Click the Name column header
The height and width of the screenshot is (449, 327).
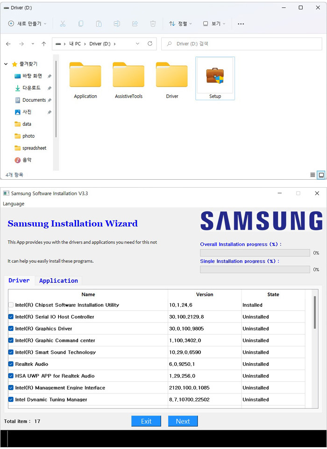pos(88,295)
